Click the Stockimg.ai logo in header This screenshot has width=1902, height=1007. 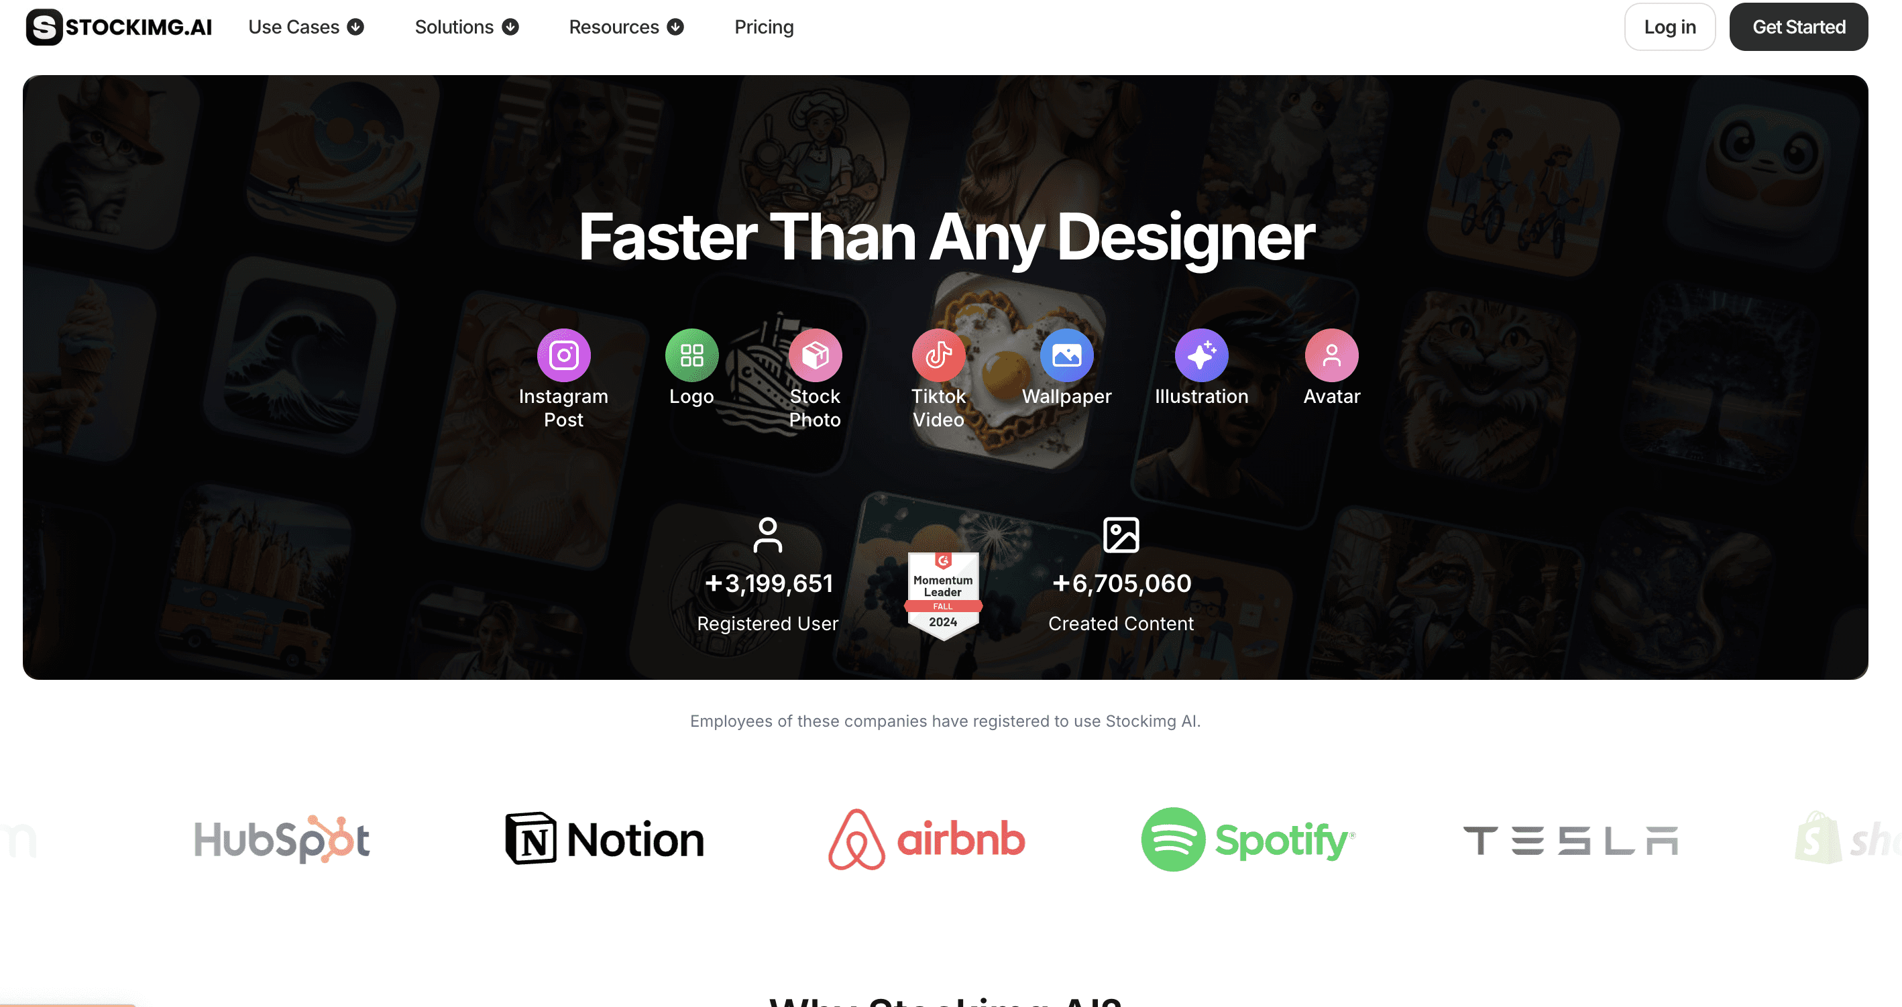click(119, 27)
